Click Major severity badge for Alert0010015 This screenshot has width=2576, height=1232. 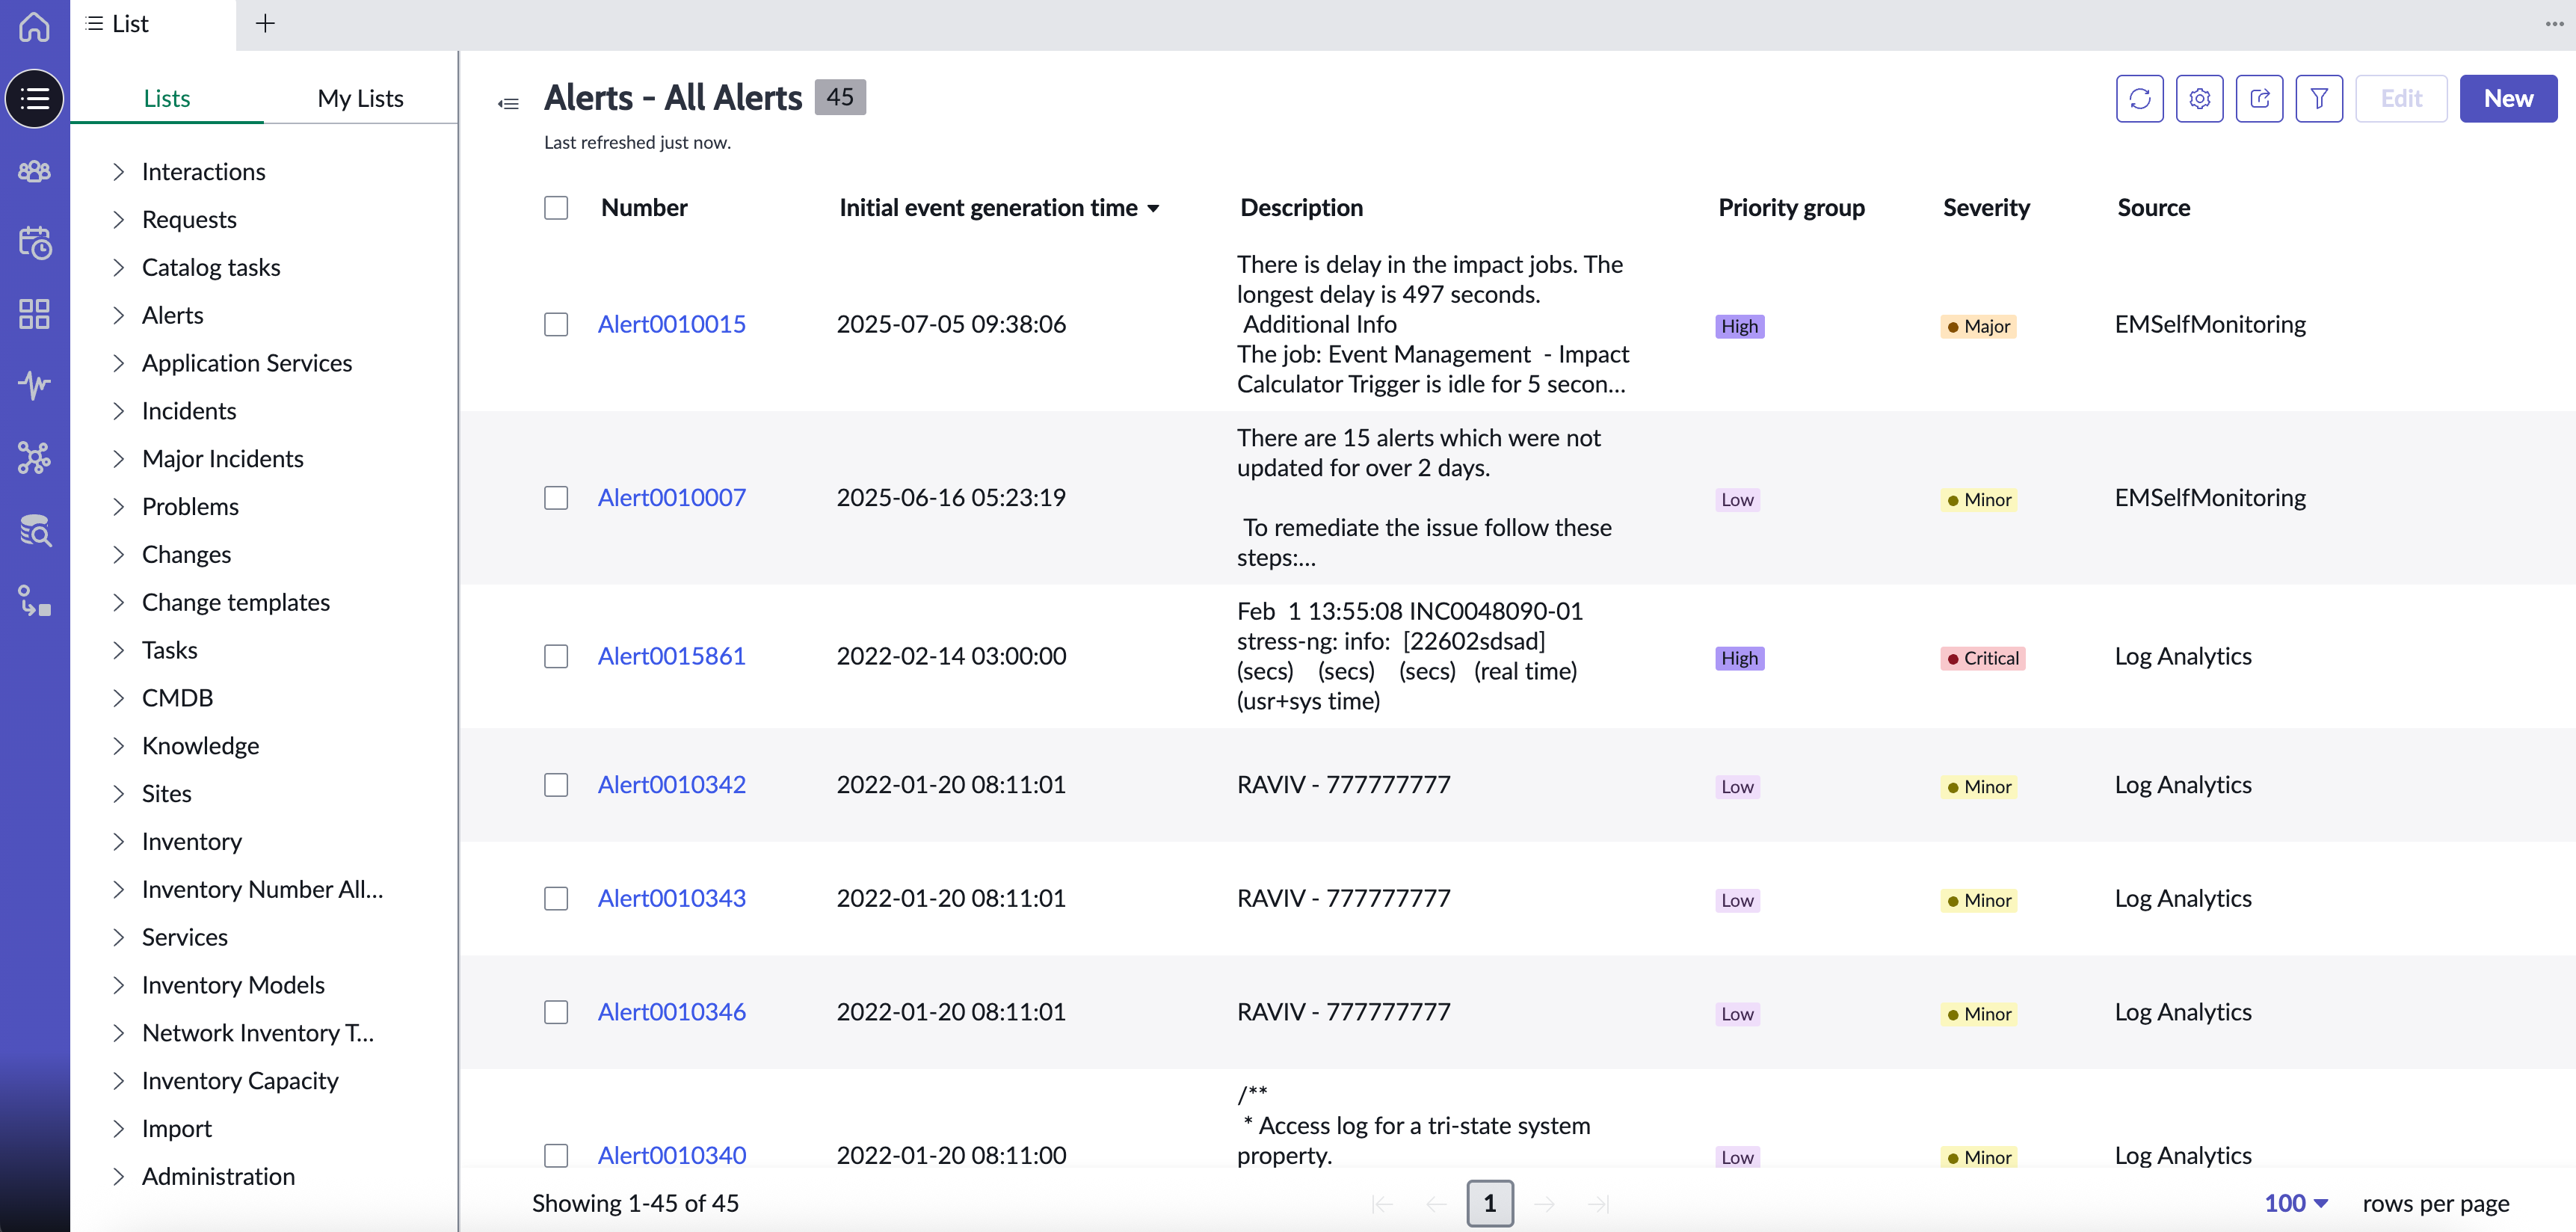pyautogui.click(x=1977, y=326)
